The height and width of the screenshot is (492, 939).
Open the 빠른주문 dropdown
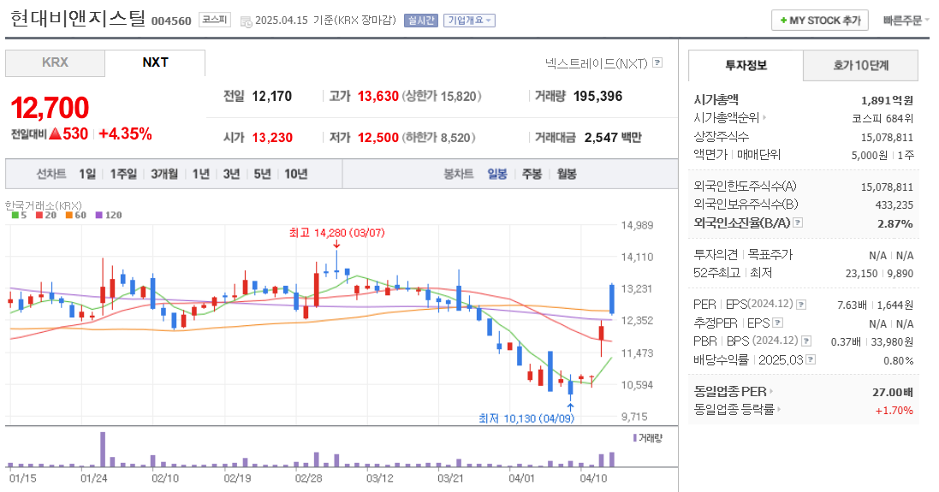coord(906,21)
